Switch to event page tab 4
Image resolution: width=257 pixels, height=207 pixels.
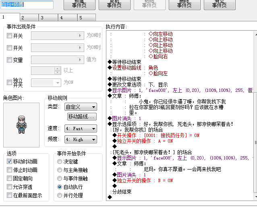[68, 18]
